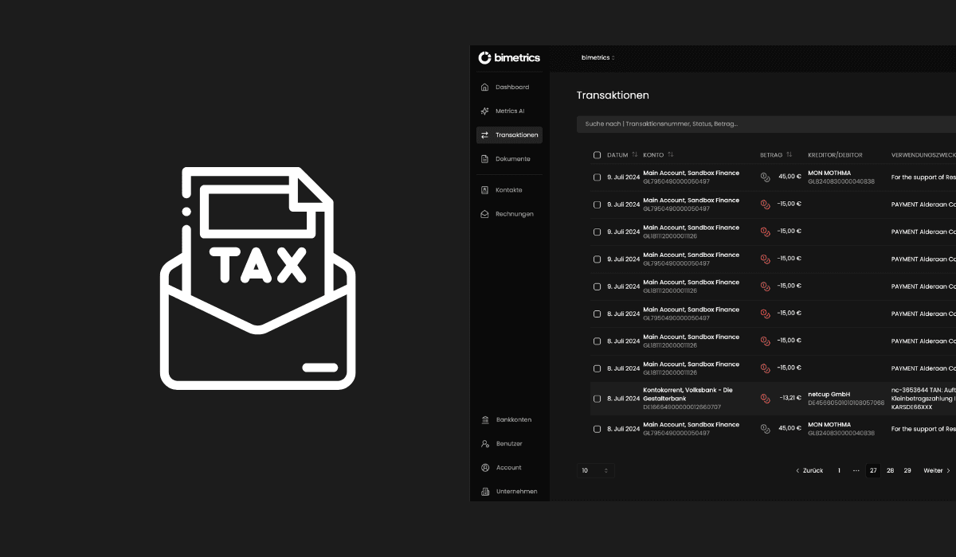Open Dashboard via its home icon
Image resolution: width=956 pixels, height=557 pixels.
[485, 88]
